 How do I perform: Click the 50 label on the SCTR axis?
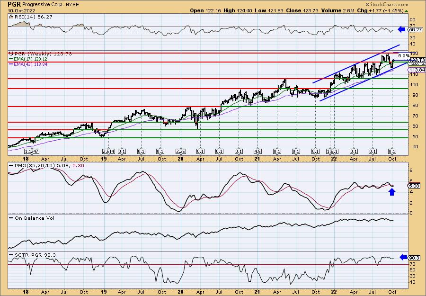[x=412, y=270]
